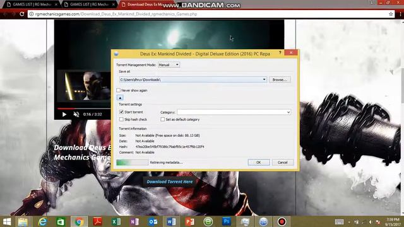404x227 pixels.
Task: Launch Excel from the taskbar
Action: [x=116, y=221]
